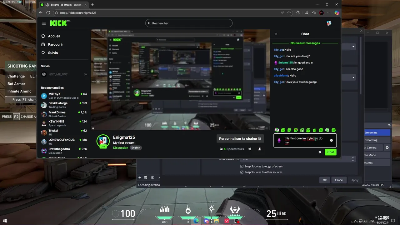Add this page to favorites with the star

pos(289,13)
